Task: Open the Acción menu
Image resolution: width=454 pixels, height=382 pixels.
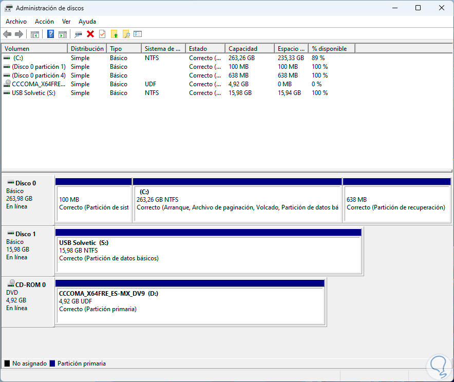Action: [x=44, y=22]
